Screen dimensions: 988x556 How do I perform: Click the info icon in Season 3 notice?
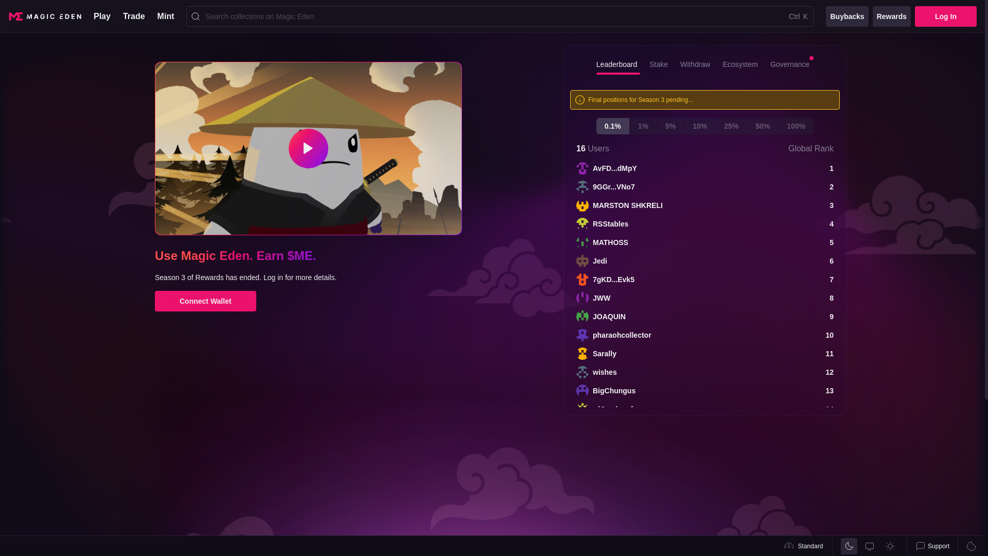[580, 100]
